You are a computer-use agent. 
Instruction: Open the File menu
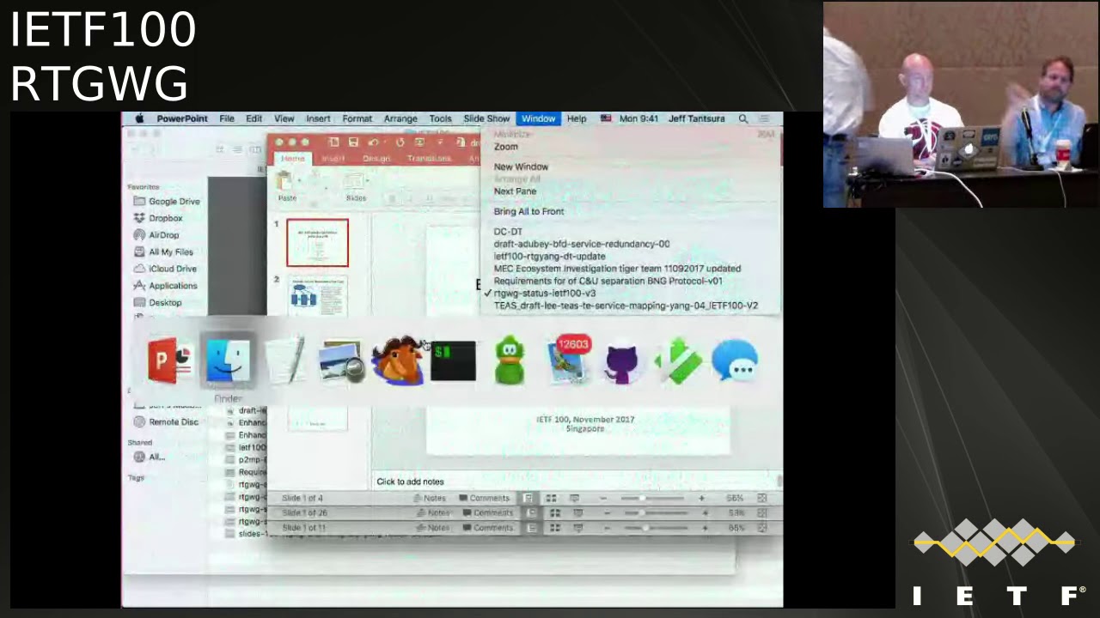point(227,118)
